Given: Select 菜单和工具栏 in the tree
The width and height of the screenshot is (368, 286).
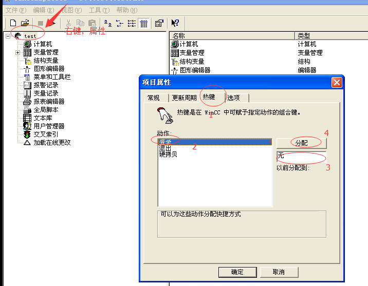Looking at the screenshot, I should pos(52,77).
